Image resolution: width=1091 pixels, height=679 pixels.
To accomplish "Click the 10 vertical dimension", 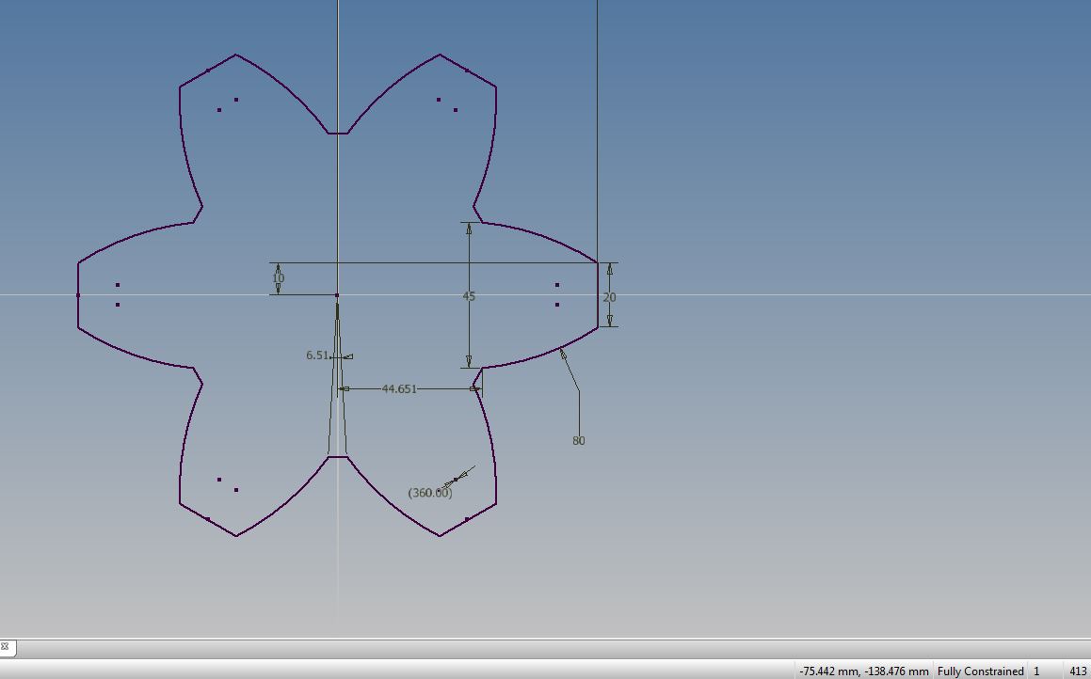I will click(x=277, y=278).
